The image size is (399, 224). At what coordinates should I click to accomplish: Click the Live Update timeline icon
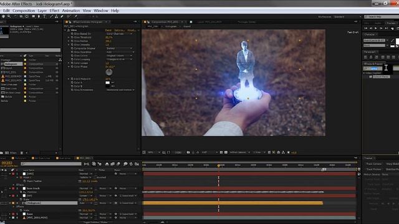(x=94, y=164)
